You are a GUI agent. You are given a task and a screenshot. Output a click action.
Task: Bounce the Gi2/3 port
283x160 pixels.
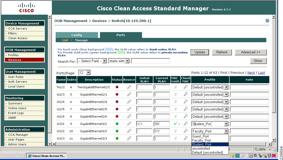point(129,95)
